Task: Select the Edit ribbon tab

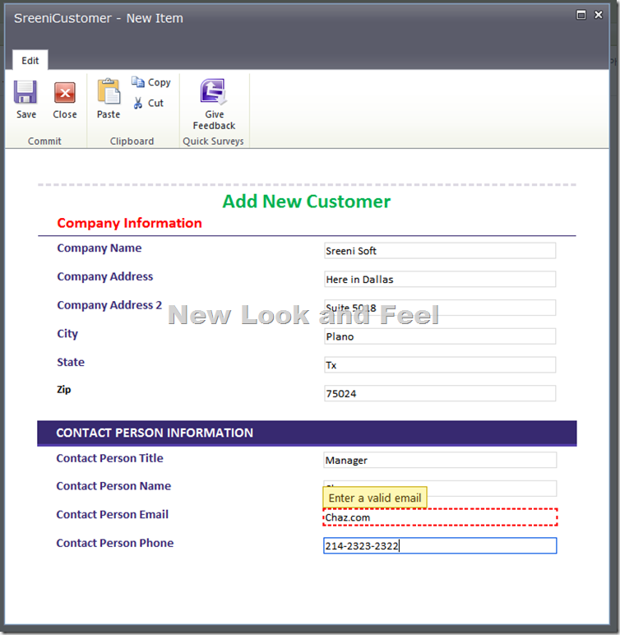Action: (30, 60)
